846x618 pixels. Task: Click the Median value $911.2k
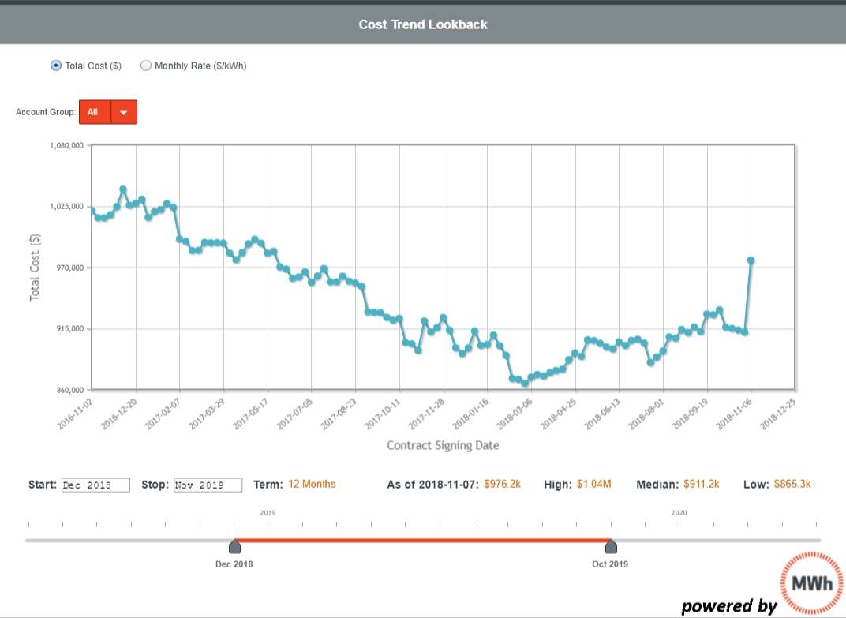tap(702, 484)
